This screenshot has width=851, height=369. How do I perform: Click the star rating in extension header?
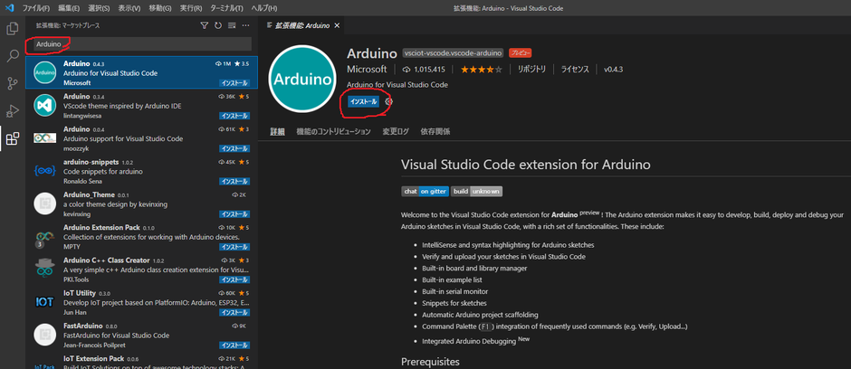[482, 70]
